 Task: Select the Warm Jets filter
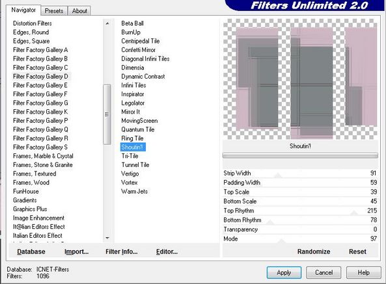(x=134, y=191)
